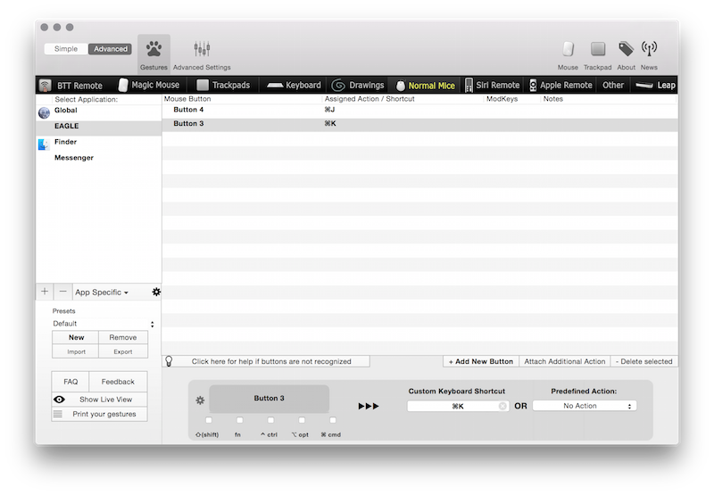
Task: Open the Default presets dropdown
Action: (x=103, y=324)
